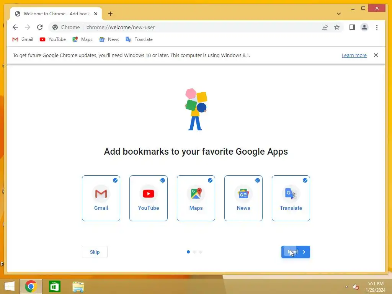Open File Explorer from taskbar

pos(78,286)
